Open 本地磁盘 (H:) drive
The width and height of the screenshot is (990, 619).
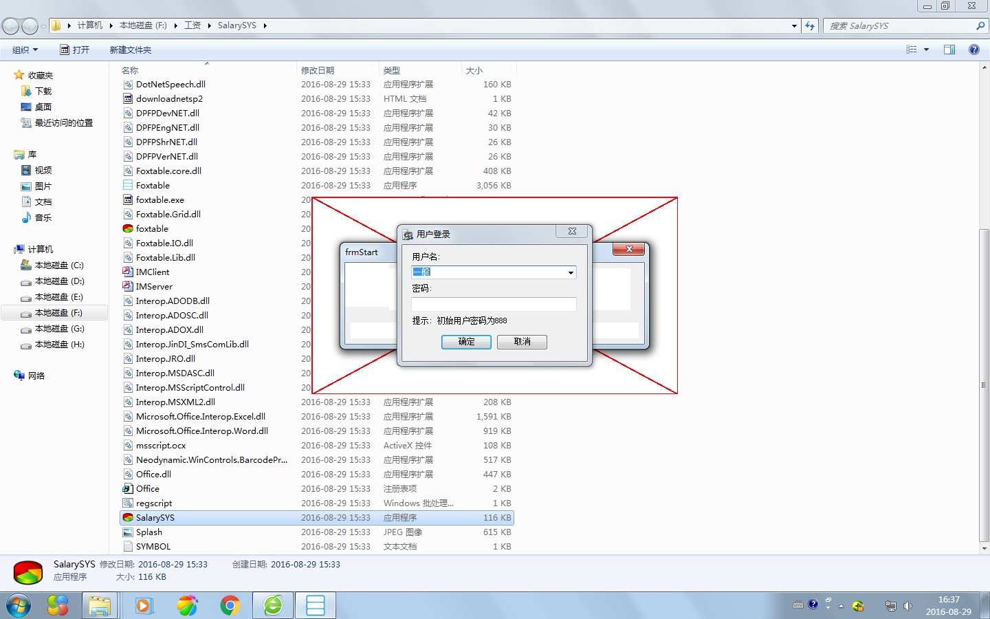coord(59,344)
